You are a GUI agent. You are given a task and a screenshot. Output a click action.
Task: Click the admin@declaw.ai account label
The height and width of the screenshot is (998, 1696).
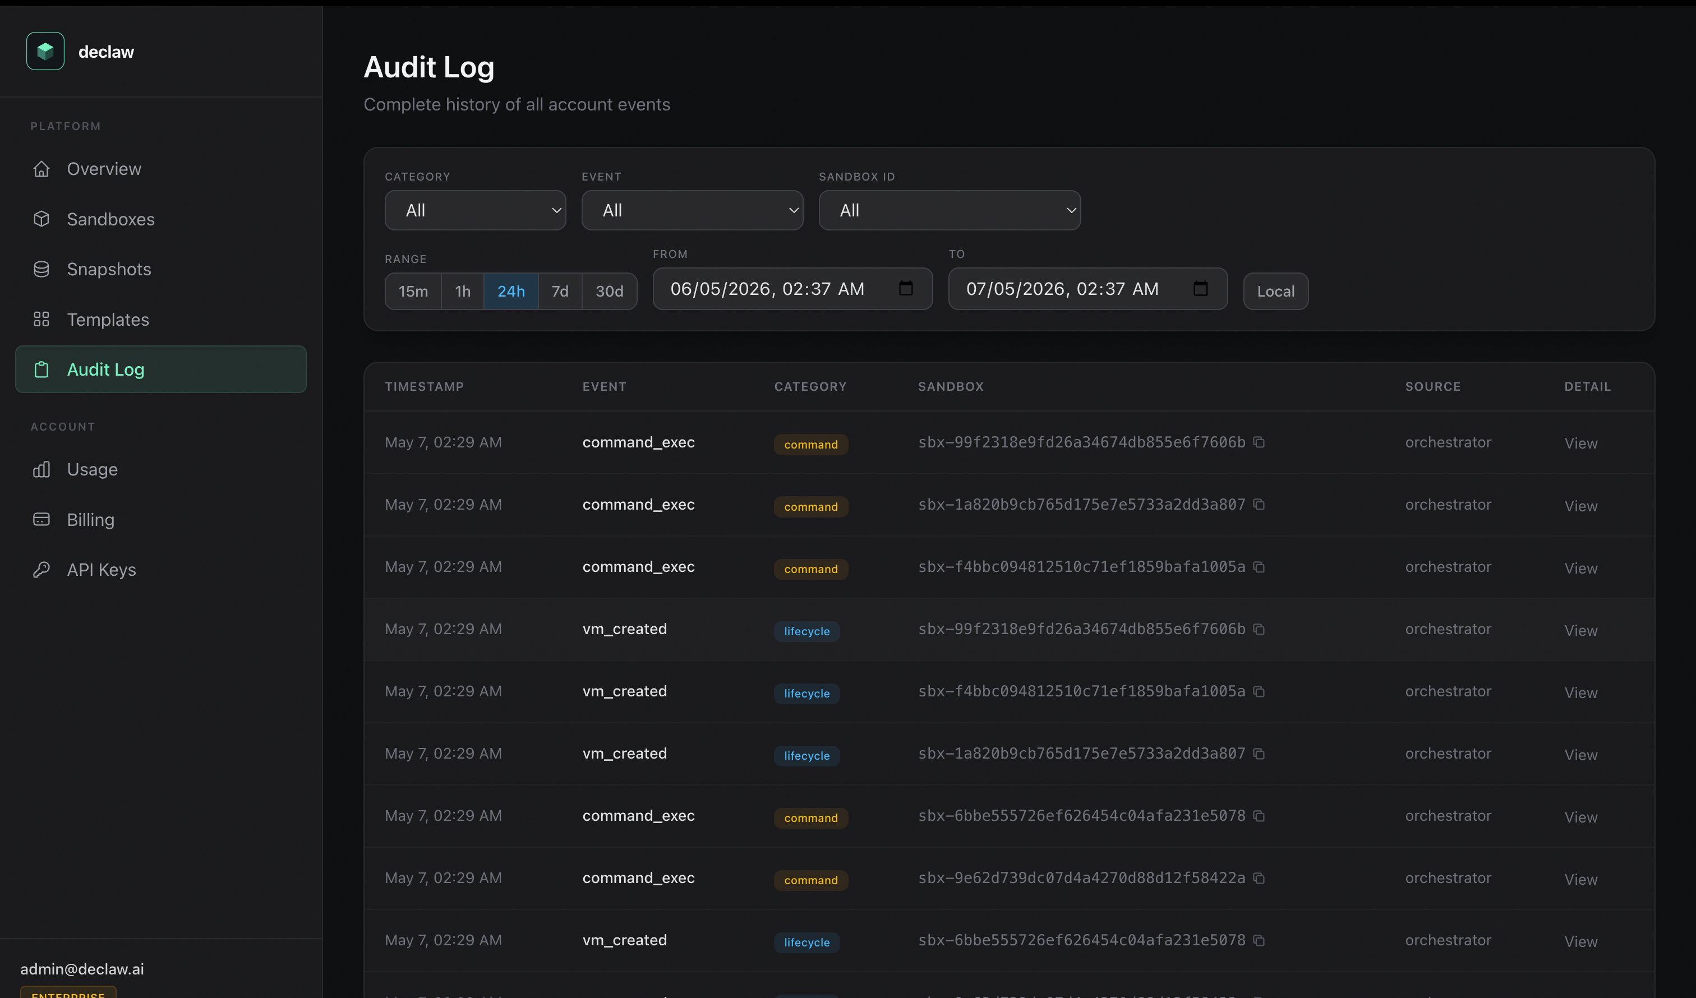(82, 969)
